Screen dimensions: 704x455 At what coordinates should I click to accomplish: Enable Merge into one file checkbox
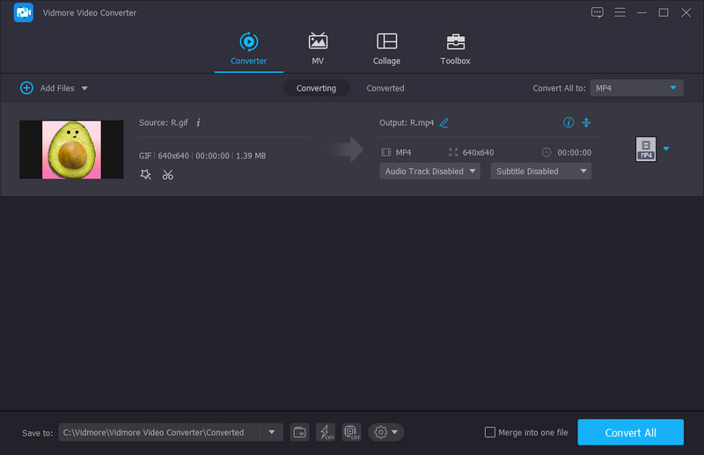[x=490, y=432]
